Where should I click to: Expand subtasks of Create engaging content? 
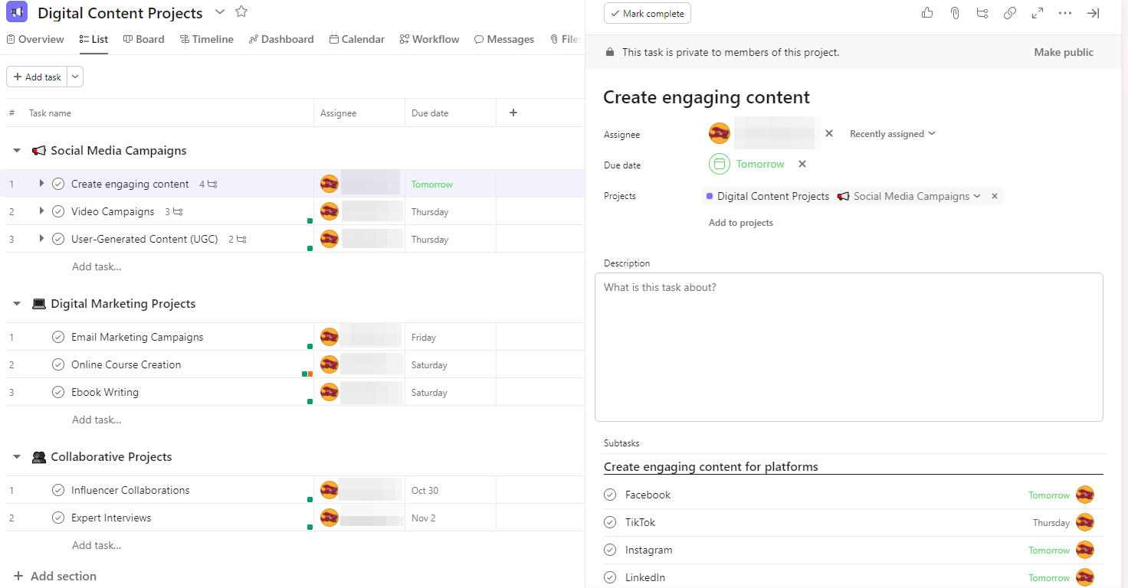(x=41, y=184)
